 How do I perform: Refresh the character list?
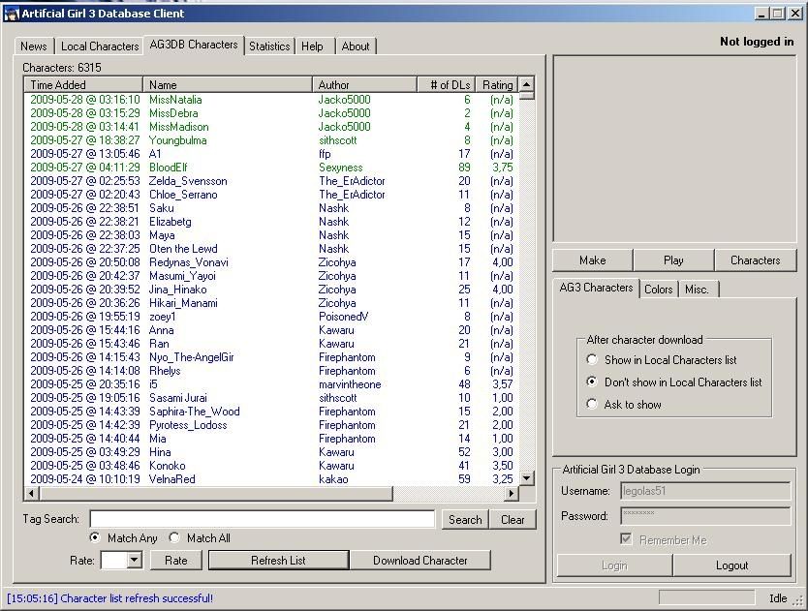click(x=278, y=561)
